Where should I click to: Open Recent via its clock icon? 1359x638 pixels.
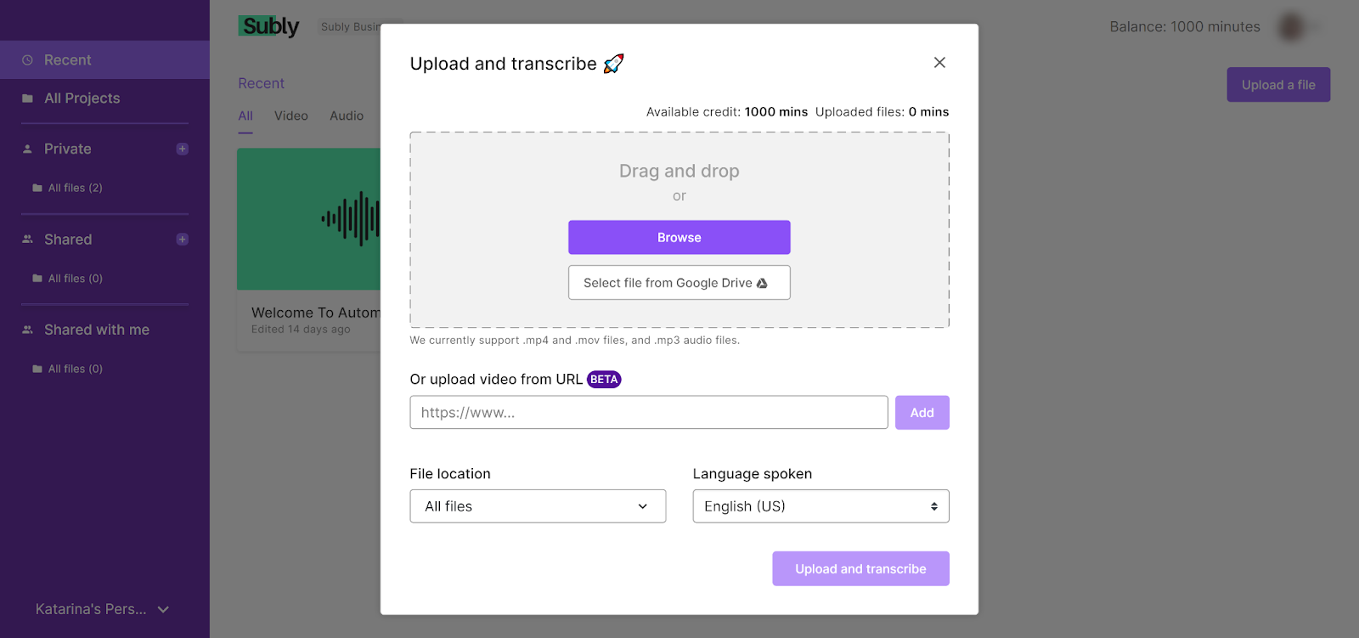click(27, 60)
